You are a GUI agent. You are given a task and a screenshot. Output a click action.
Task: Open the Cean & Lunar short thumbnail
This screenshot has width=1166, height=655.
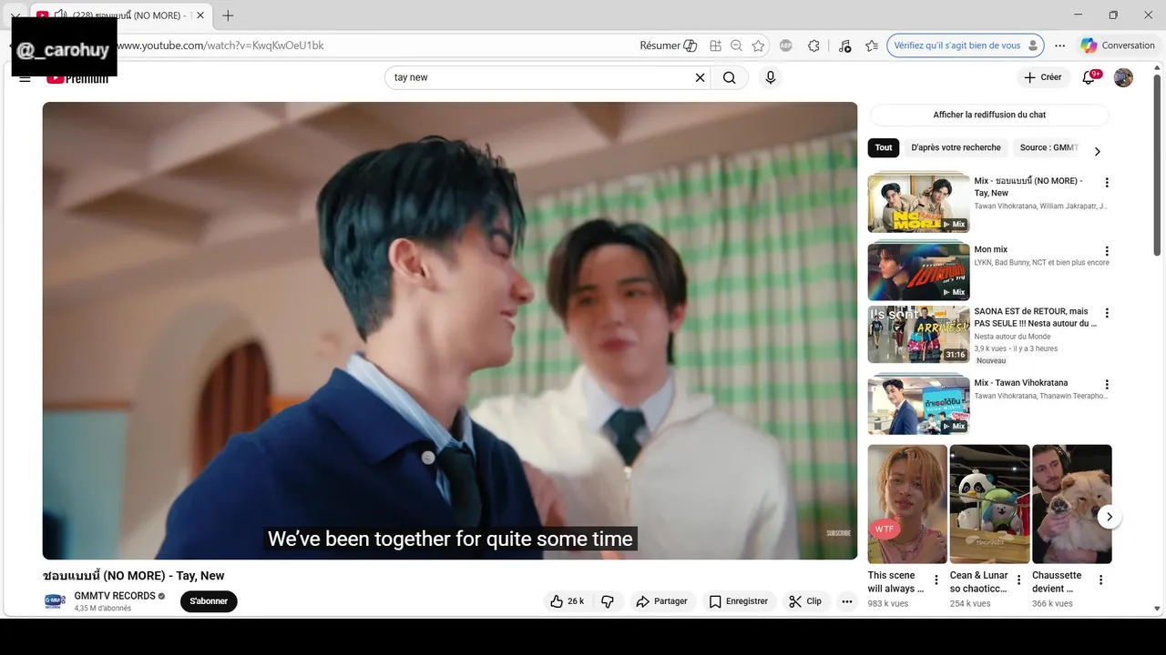click(989, 504)
